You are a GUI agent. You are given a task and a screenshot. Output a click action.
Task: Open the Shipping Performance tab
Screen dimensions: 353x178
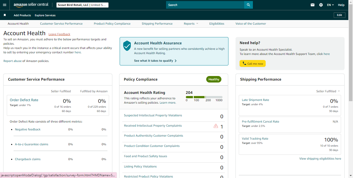click(x=157, y=24)
